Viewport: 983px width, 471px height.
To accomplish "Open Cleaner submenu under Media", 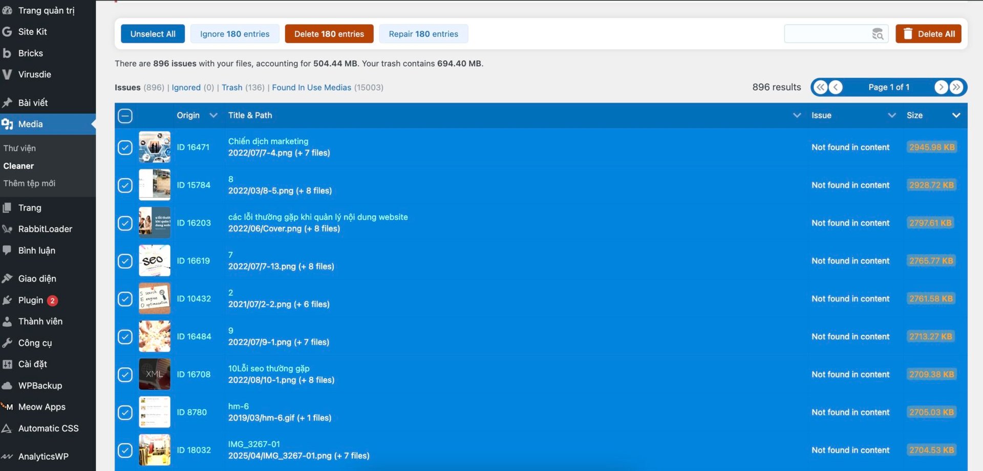I will click(18, 166).
